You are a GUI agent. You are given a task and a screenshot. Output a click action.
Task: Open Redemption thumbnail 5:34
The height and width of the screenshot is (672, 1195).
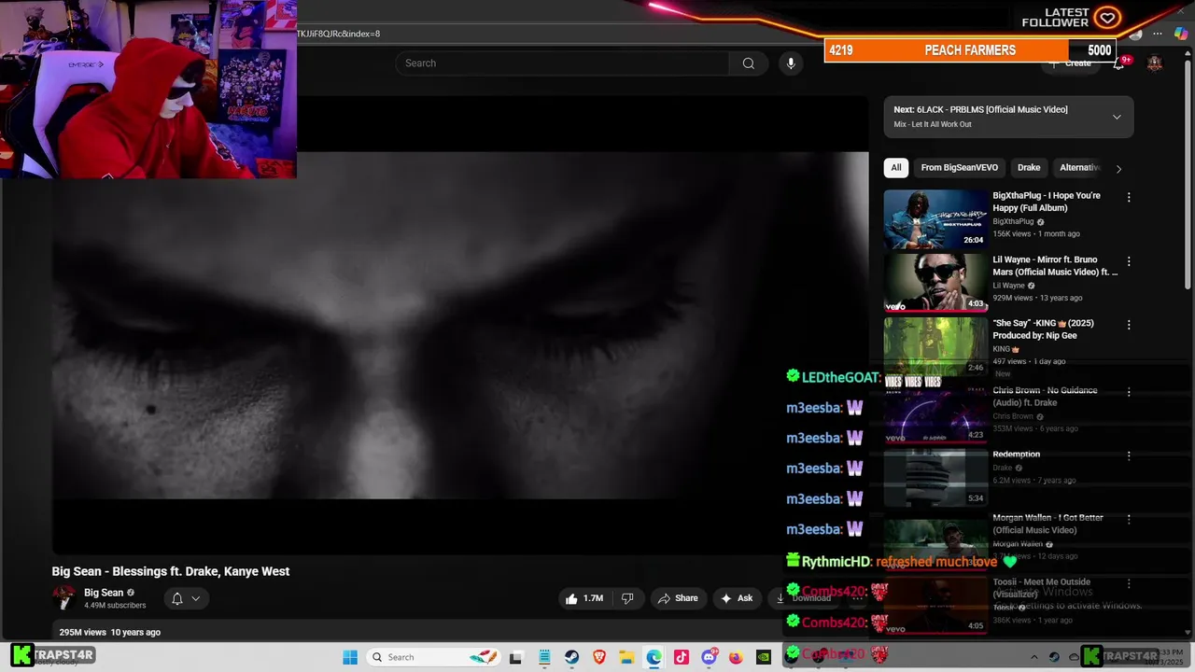935,478
